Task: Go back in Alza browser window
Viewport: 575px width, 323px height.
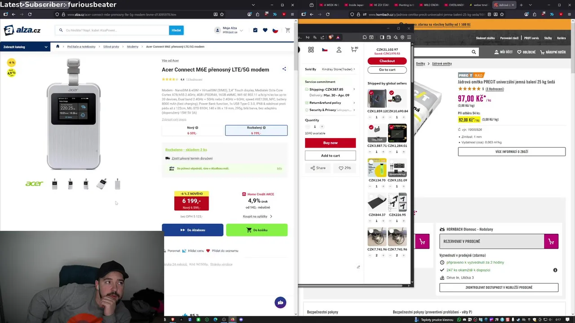Action: pos(13,14)
